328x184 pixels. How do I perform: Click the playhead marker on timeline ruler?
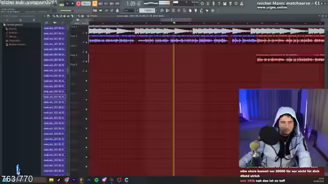pyautogui.click(x=174, y=23)
